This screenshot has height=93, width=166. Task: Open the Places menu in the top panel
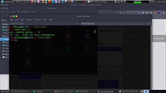19,2
